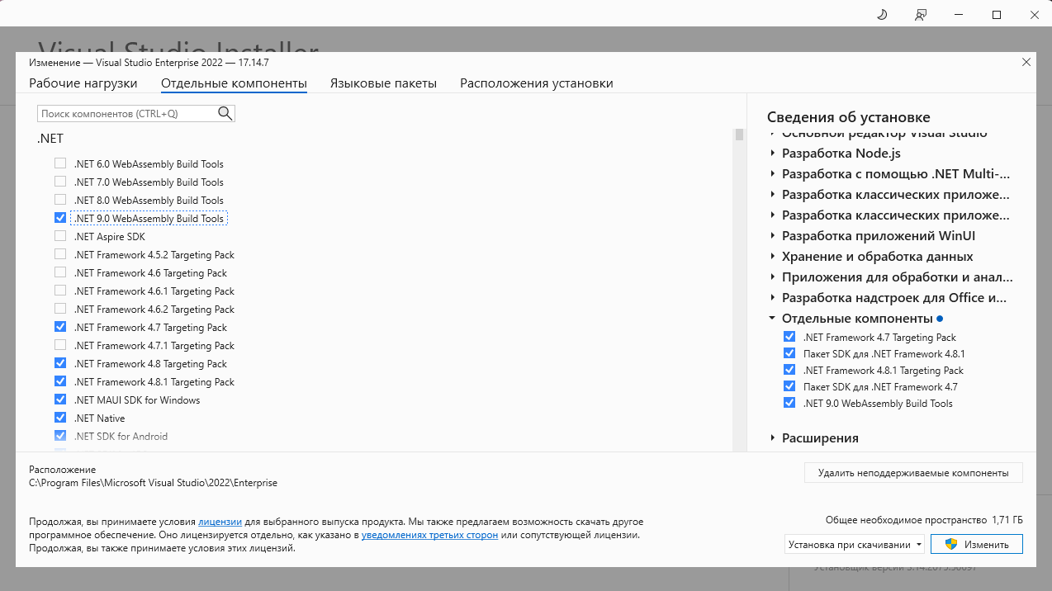1052x591 pixels.
Task: Close the Visual Studio Enterprise modification dialog
Action: click(x=1026, y=62)
